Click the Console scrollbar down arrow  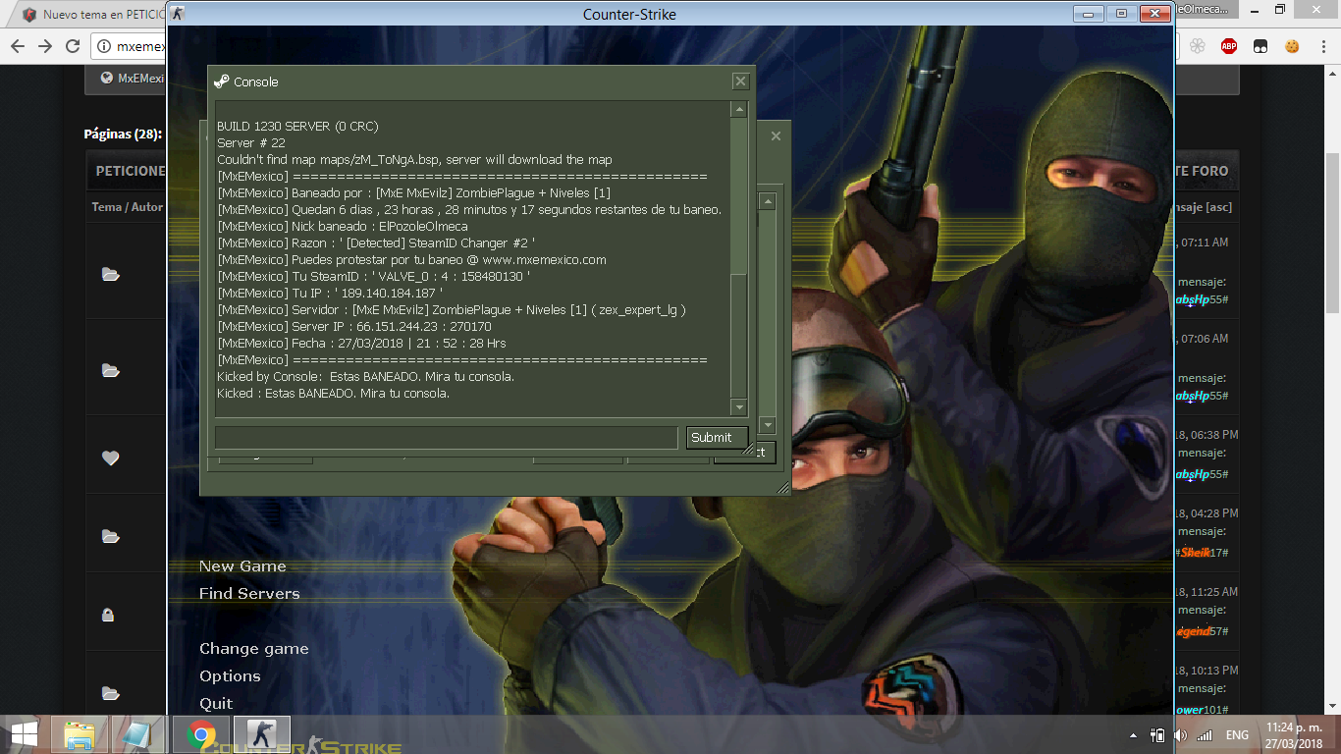pyautogui.click(x=739, y=406)
